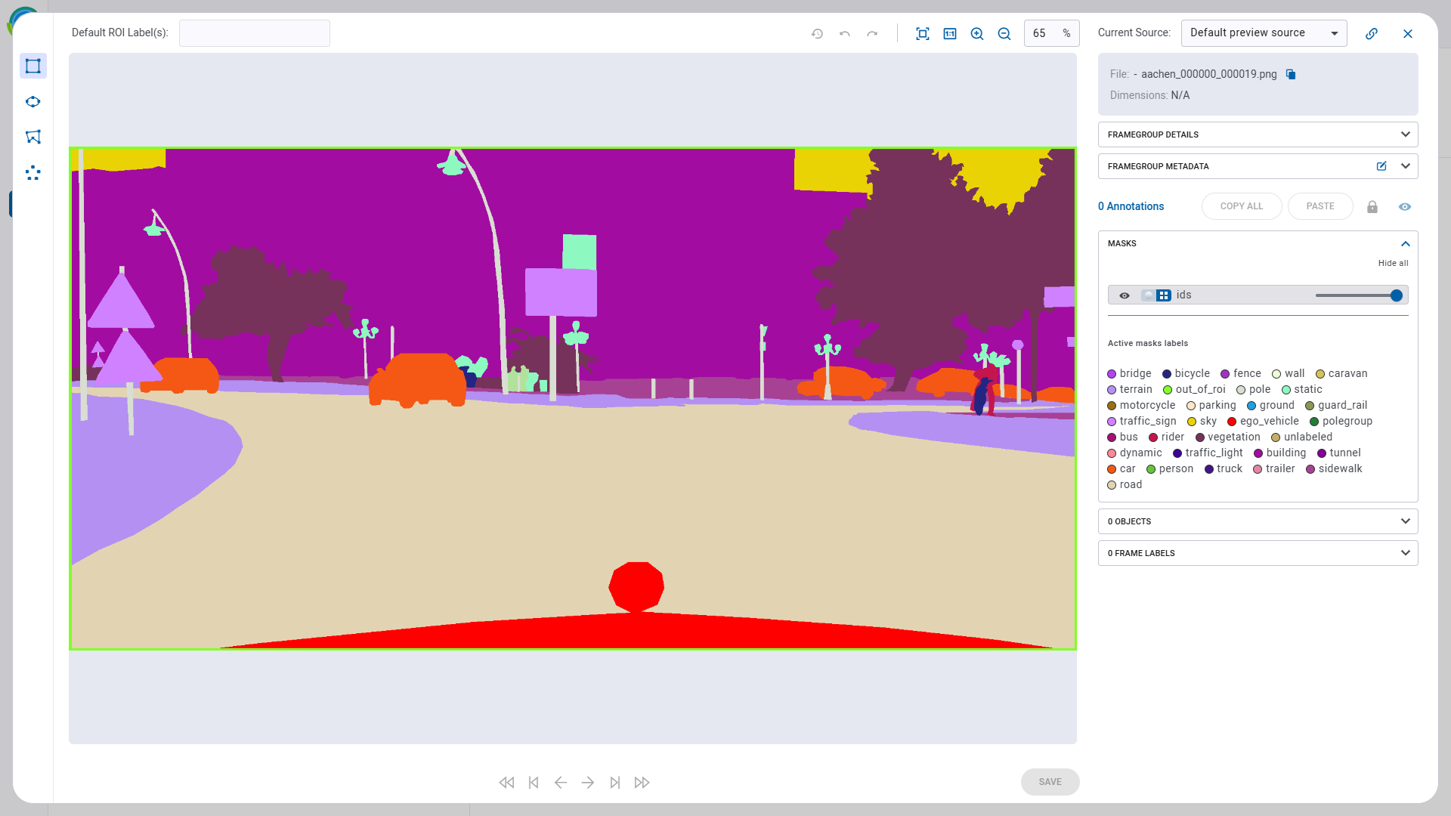The image size is (1451, 816).
Task: Click the zoom out magnifier
Action: pyautogui.click(x=1004, y=33)
